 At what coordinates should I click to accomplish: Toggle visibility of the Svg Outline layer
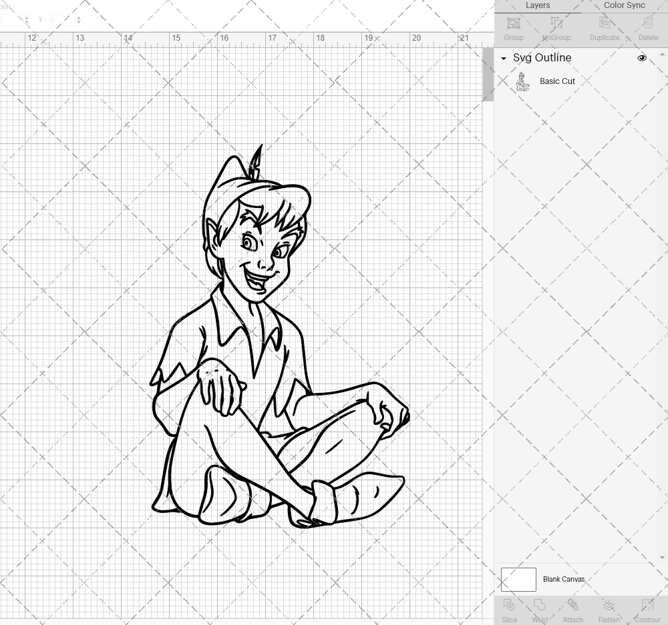pos(642,58)
